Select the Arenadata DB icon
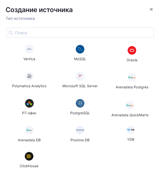 (x=29, y=130)
